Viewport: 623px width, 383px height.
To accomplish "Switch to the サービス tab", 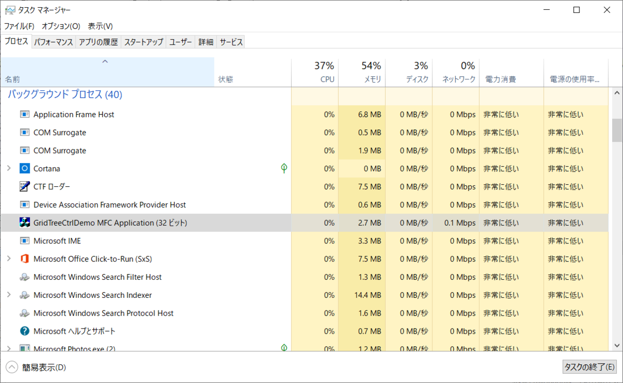I will pos(231,43).
